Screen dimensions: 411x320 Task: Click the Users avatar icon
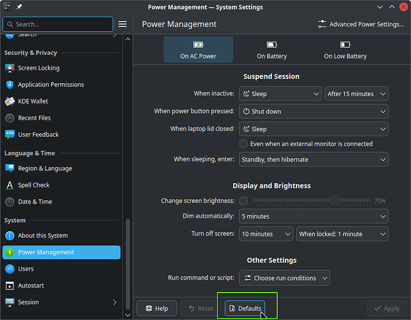coord(10,269)
